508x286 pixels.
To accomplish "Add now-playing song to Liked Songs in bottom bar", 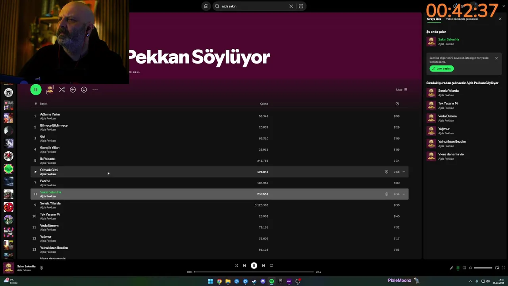I will 41,268.
